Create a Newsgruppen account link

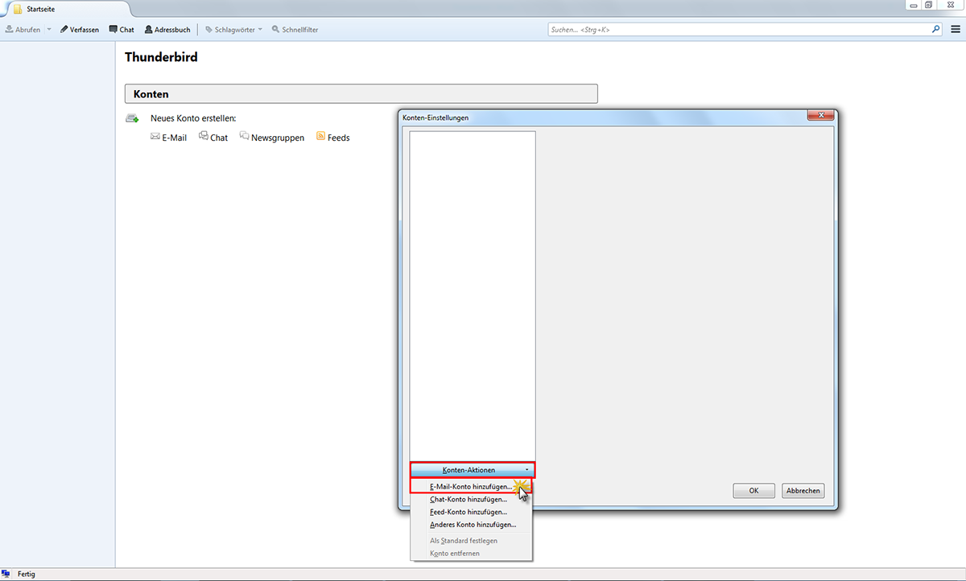click(x=271, y=138)
